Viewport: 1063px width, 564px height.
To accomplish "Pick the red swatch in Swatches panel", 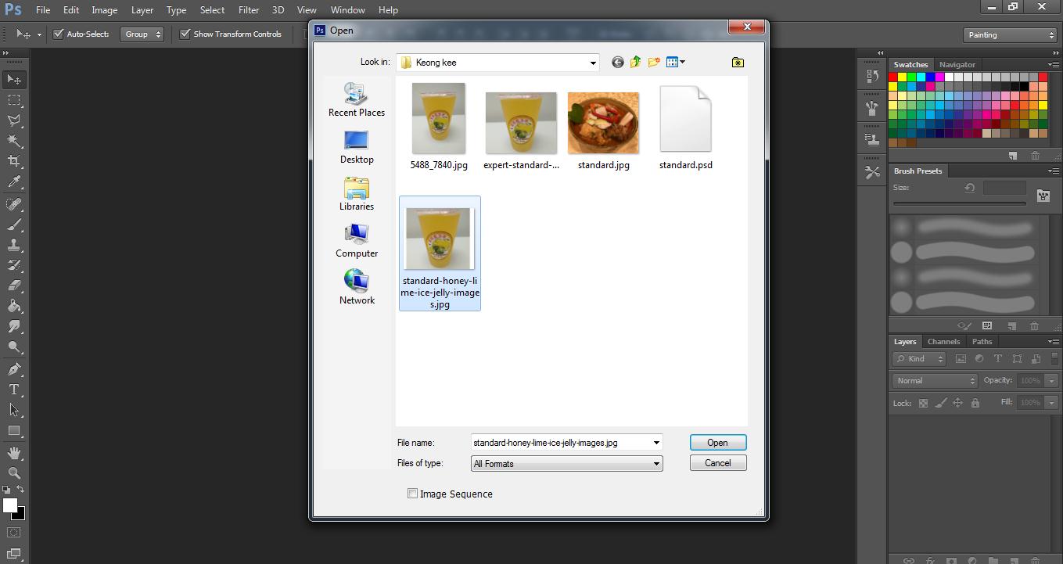I will [x=892, y=77].
